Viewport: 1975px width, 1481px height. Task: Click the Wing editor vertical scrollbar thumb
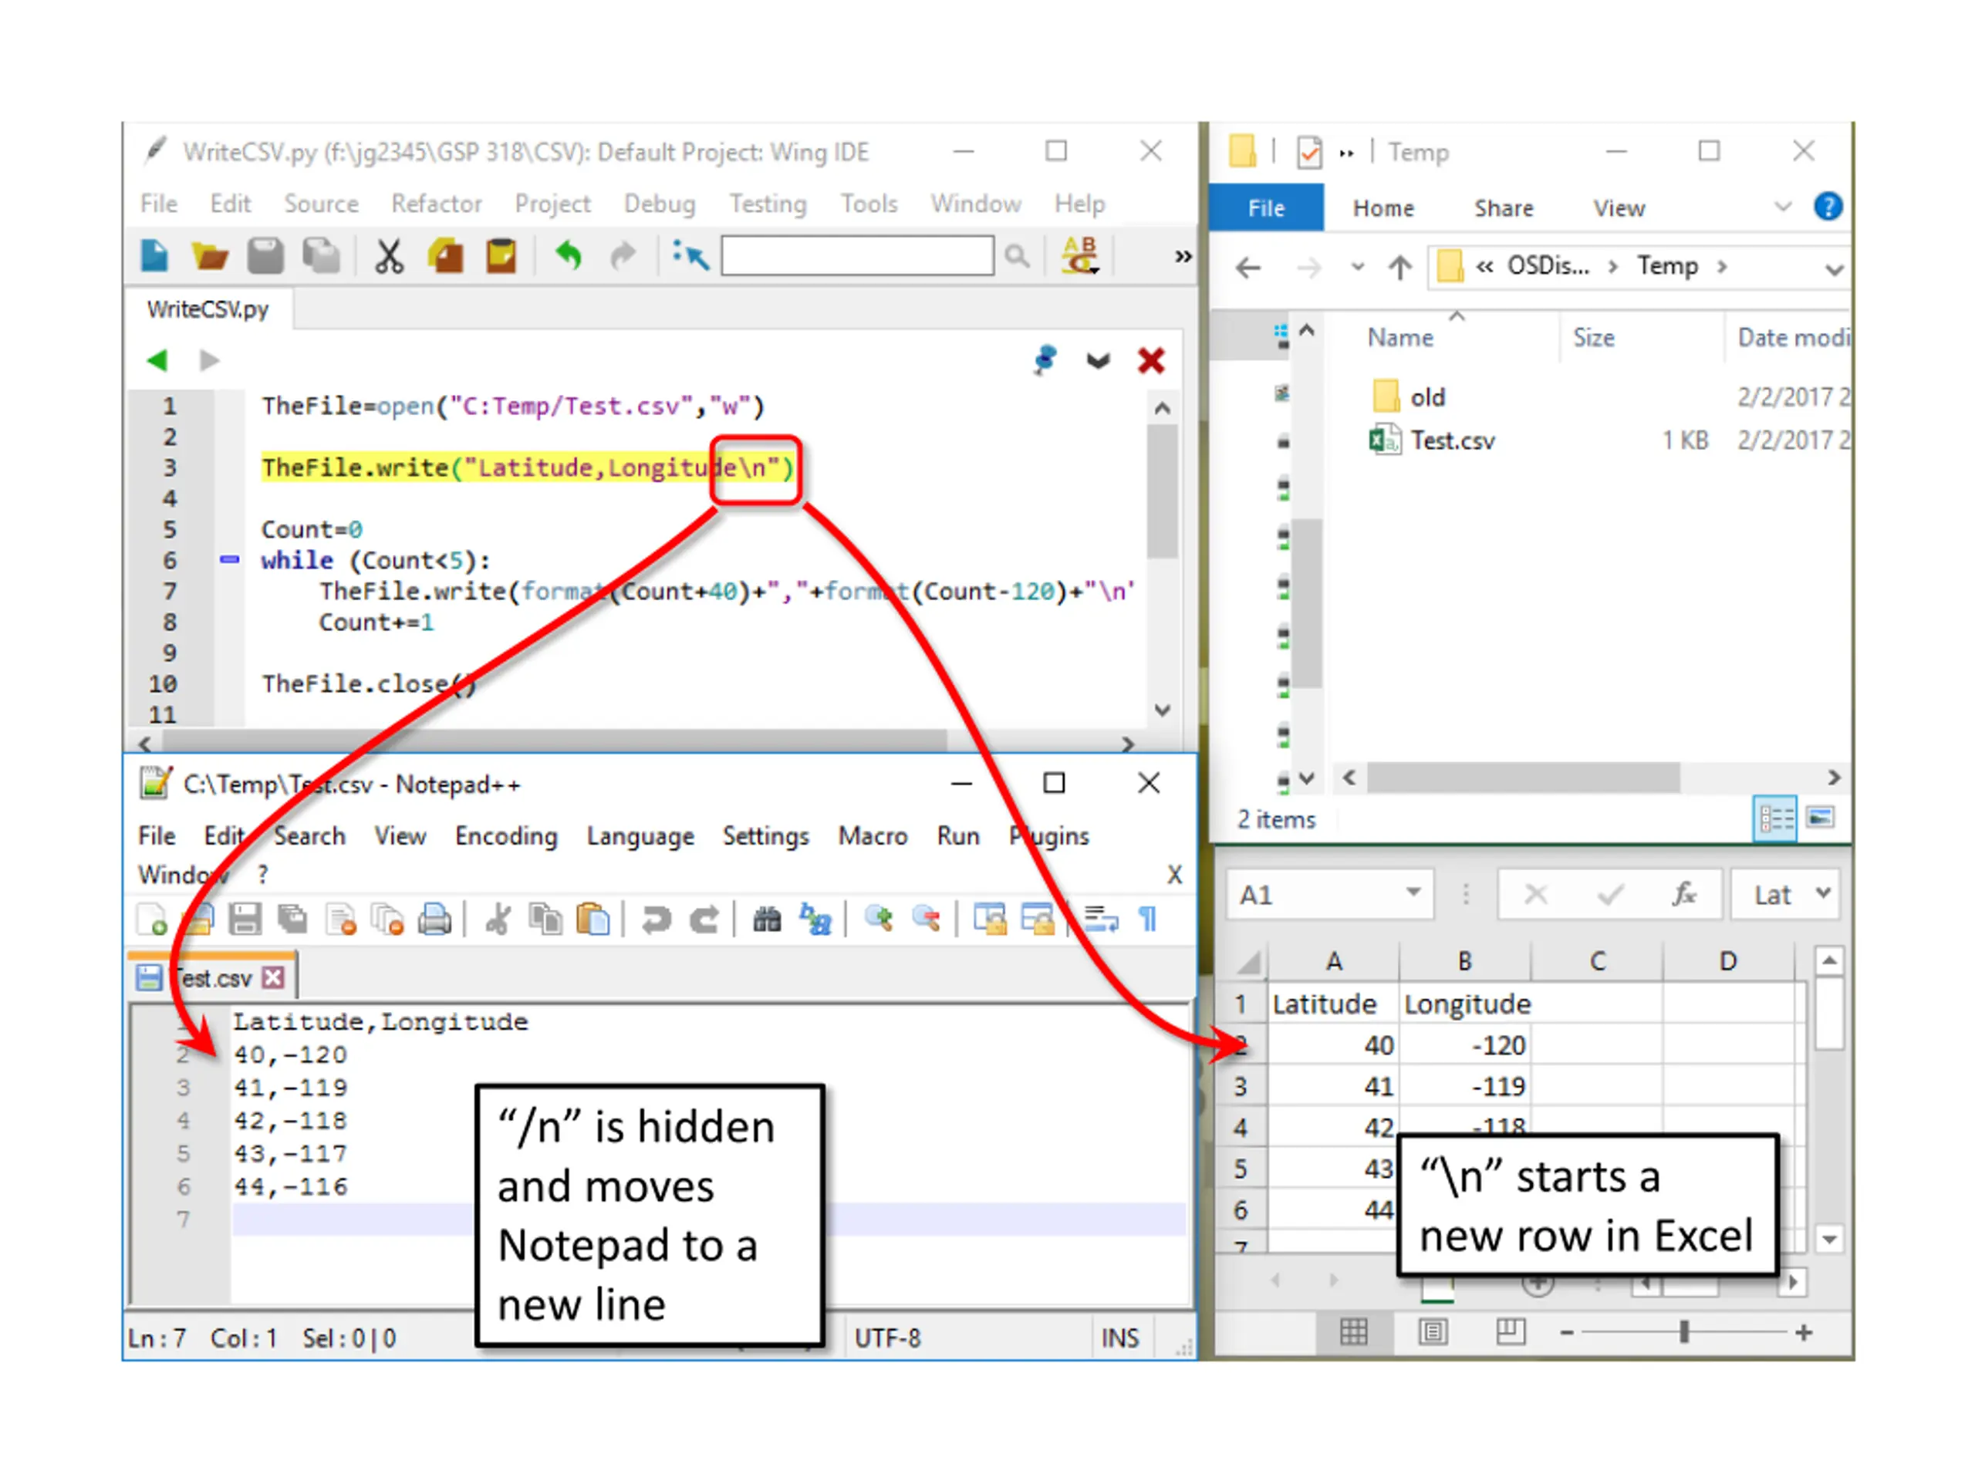[1162, 492]
